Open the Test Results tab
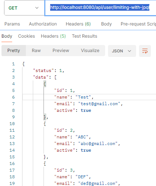Screen dimensions: 156x186 point(84,36)
